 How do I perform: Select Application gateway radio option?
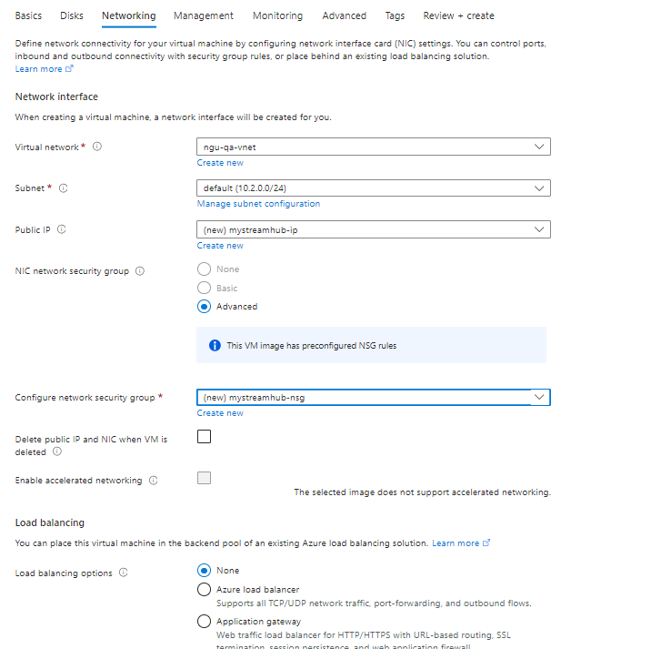pyautogui.click(x=205, y=622)
